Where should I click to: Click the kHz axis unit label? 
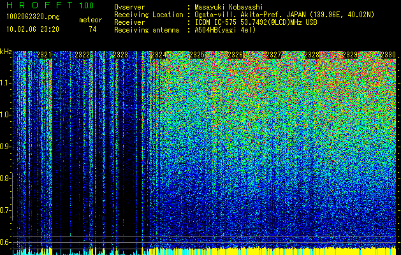coord(6,52)
